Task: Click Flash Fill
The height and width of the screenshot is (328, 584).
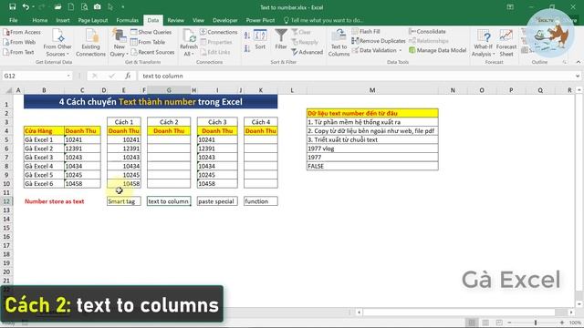Action: pos(366,32)
